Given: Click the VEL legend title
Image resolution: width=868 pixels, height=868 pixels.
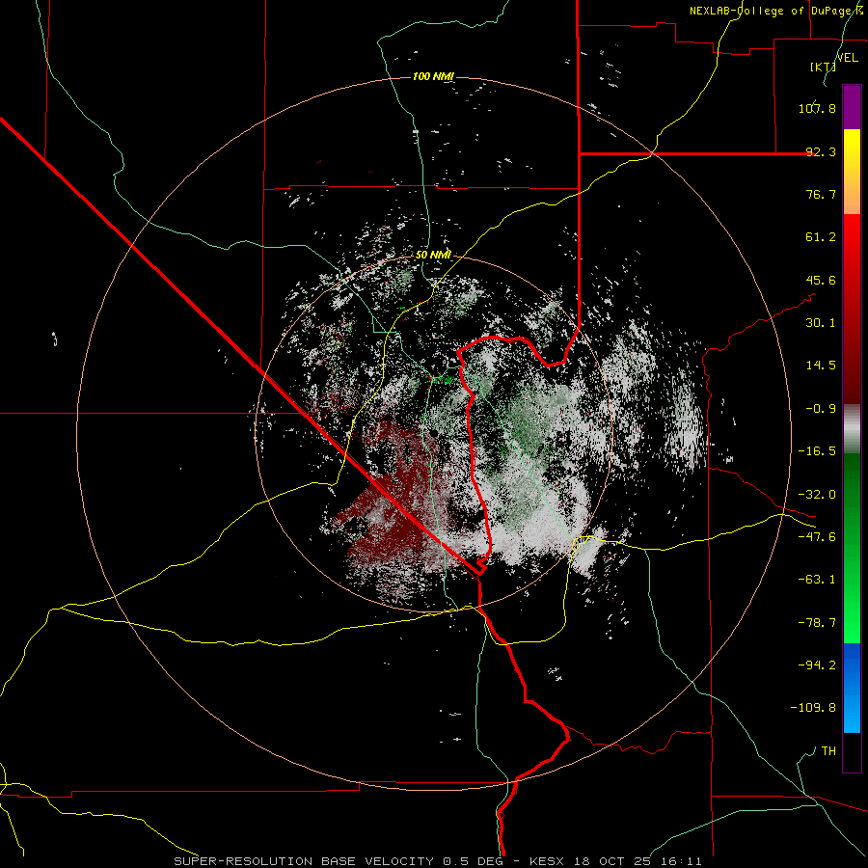Looking at the screenshot, I should tap(847, 58).
